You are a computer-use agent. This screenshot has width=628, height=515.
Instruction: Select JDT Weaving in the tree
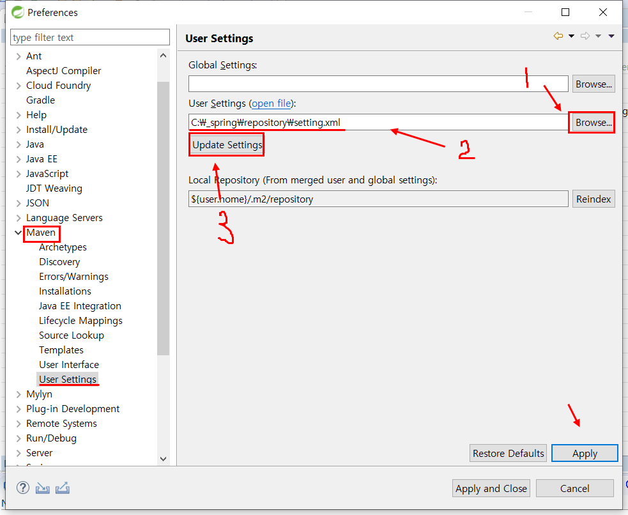click(54, 188)
